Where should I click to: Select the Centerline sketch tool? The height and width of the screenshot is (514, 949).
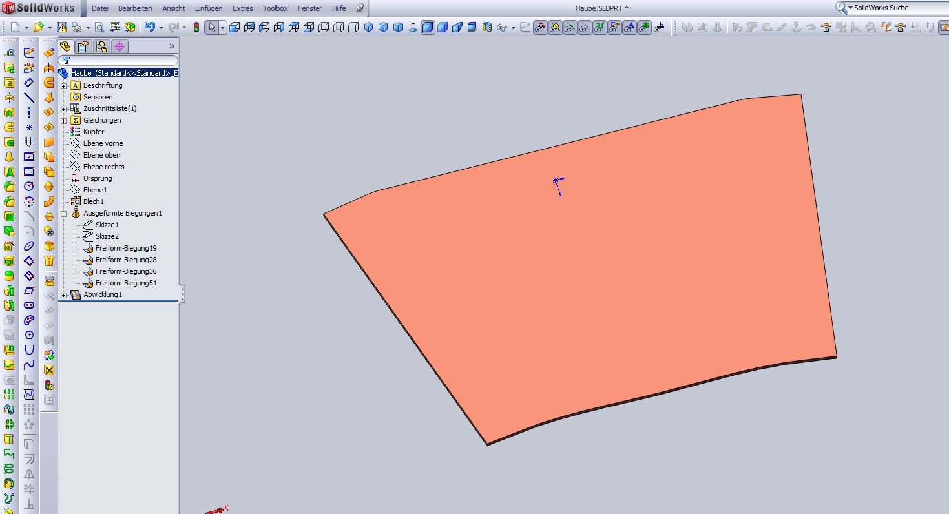(x=29, y=112)
